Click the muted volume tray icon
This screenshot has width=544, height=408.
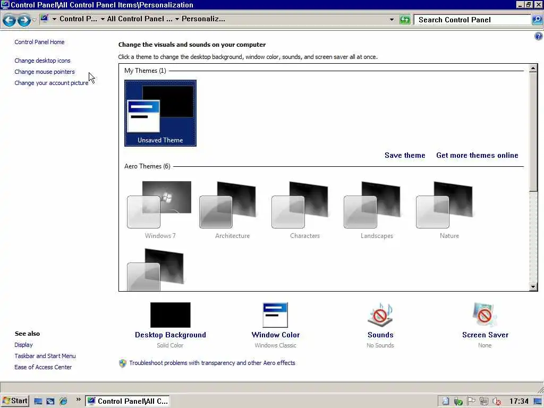[497, 402]
